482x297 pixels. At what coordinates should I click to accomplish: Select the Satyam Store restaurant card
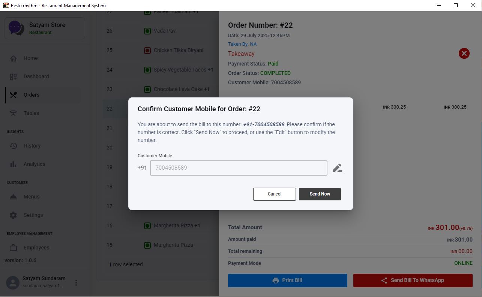tap(45, 28)
